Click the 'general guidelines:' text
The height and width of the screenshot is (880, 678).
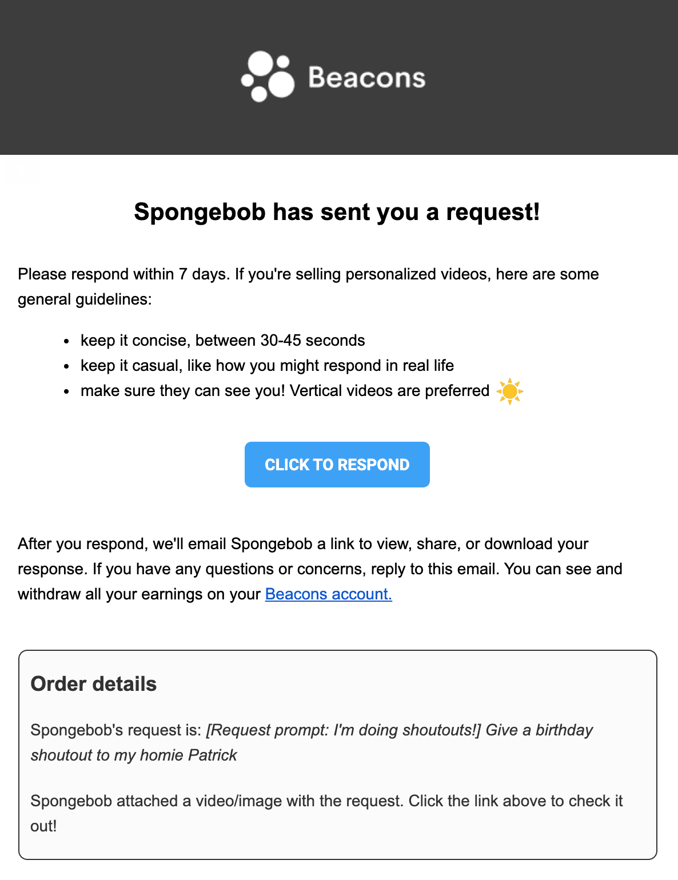click(85, 299)
